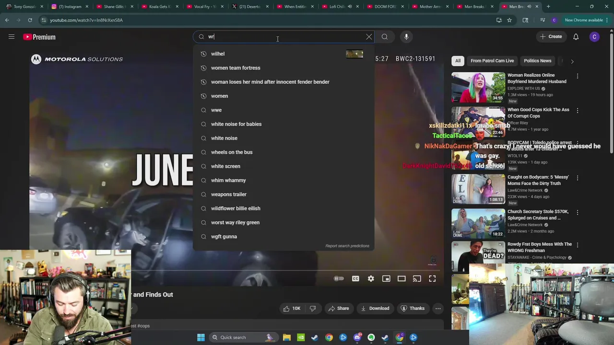Pick the 'wgft gunna' suggestion
Screen dimensions: 614x345
click(283, 237)
